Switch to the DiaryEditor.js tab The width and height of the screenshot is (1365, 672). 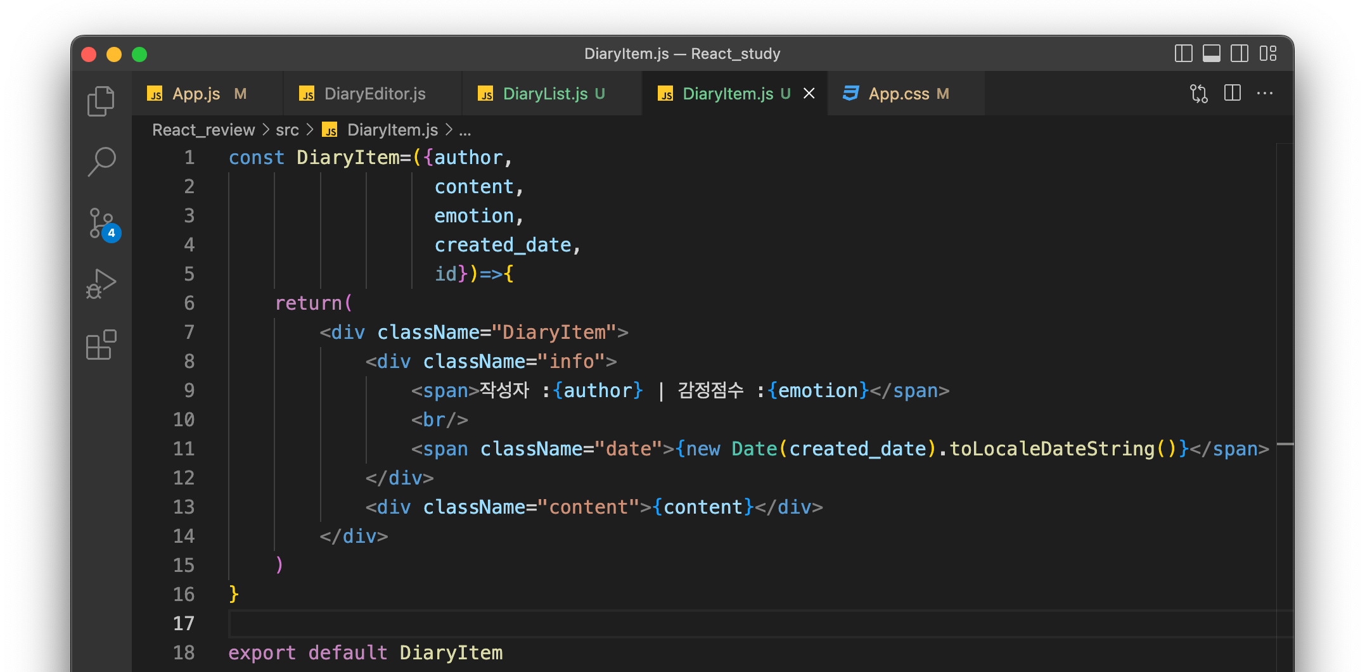pyautogui.click(x=373, y=94)
